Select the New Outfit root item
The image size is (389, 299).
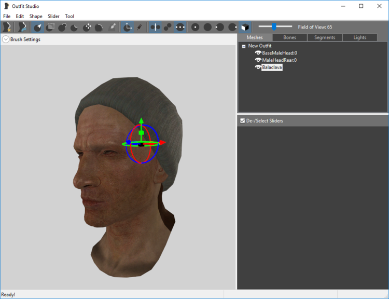[x=260, y=46]
